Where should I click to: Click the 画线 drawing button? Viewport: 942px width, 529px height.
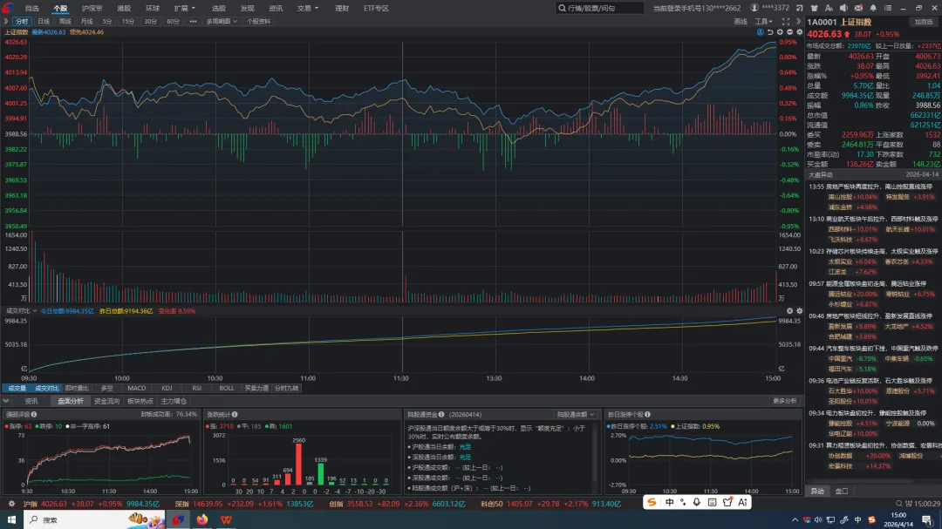click(x=741, y=21)
